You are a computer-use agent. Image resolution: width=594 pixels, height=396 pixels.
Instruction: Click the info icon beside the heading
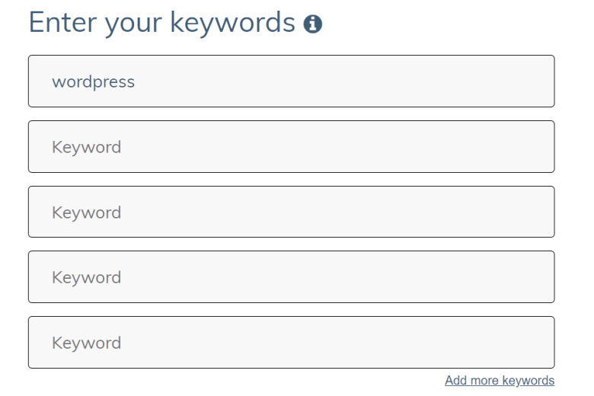312,24
